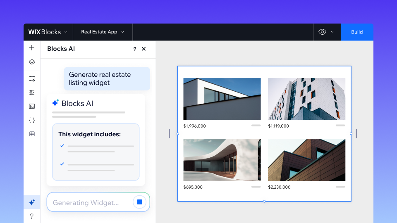Close the Blocks AI panel
The width and height of the screenshot is (397, 223).
pos(143,49)
